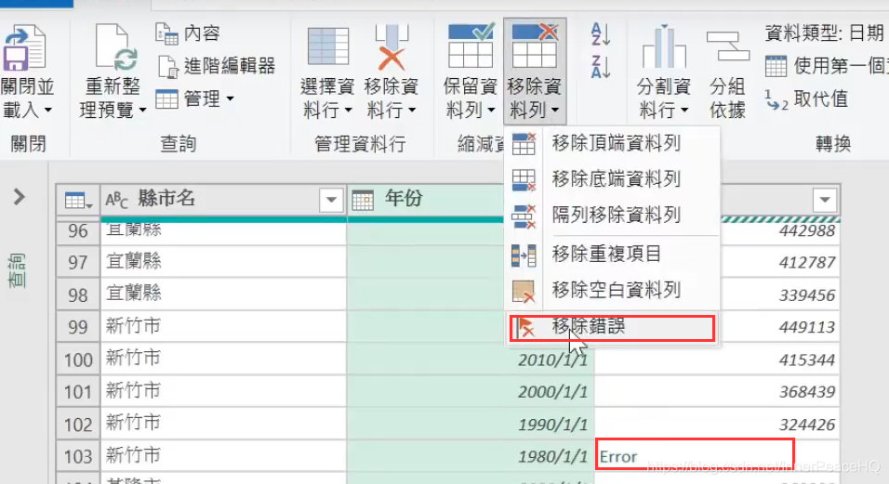This screenshot has width=889, height=484.
Task: Click the 2010/1/1 date cell
Action: [x=471, y=360]
